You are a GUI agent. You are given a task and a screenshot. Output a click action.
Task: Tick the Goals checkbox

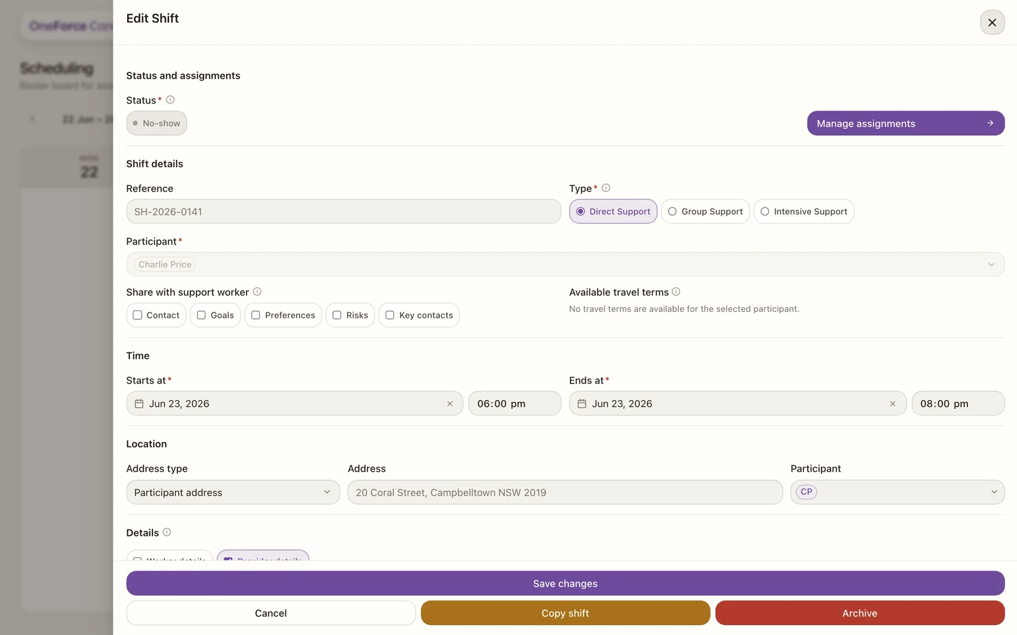[201, 315]
